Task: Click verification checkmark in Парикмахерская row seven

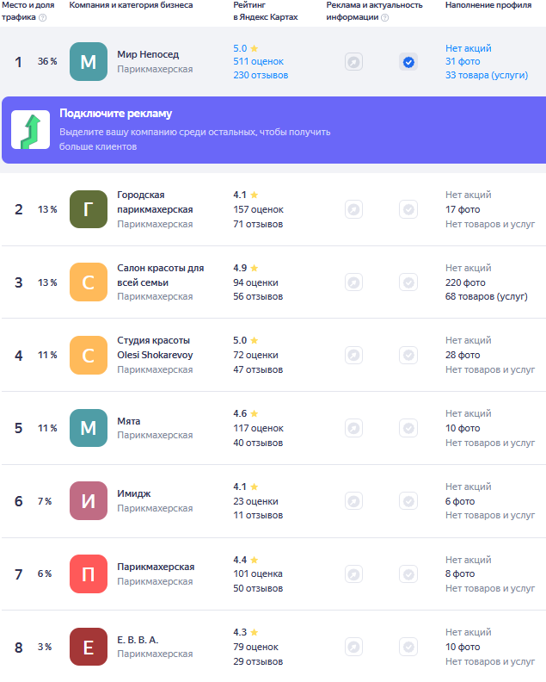Action: coord(408,574)
